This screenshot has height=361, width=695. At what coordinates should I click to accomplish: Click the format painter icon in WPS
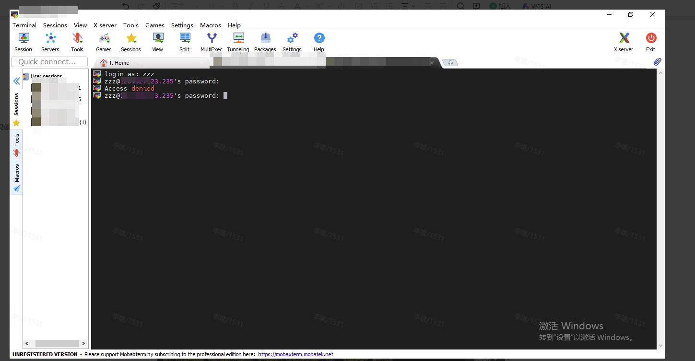pyautogui.click(x=156, y=6)
